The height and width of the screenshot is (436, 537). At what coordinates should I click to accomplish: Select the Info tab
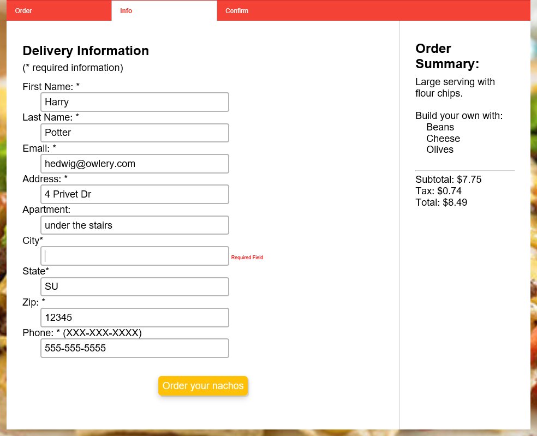click(x=126, y=11)
